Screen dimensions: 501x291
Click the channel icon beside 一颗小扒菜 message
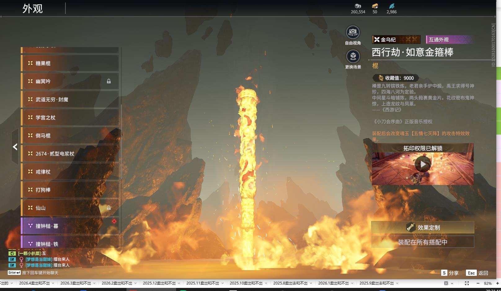[12, 254]
